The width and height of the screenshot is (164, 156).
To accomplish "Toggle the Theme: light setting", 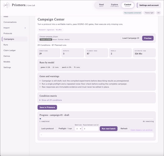I will tap(149, 13).
